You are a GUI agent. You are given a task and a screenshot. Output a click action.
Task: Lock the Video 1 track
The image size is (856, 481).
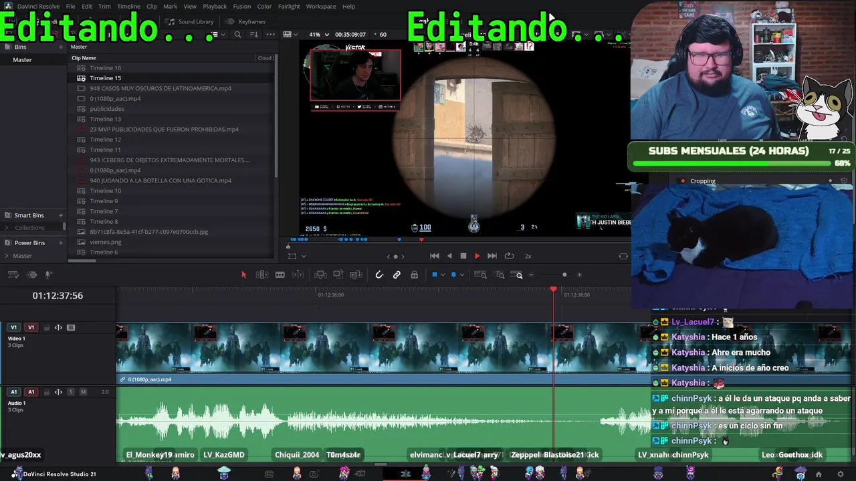pos(46,327)
